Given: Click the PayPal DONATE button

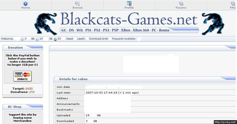Looking at the screenshot, I should 22,76.
